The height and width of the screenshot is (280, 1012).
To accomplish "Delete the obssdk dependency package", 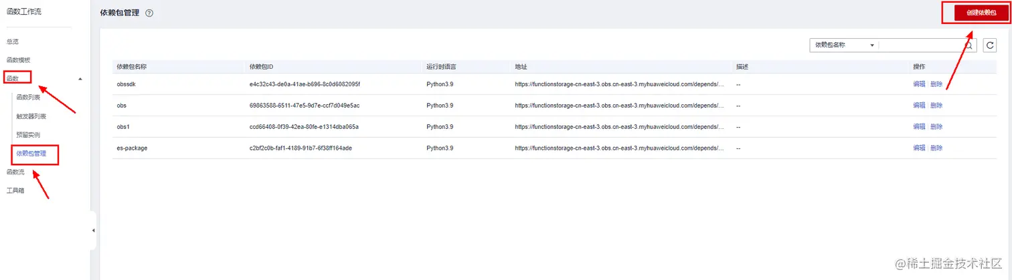I will click(x=936, y=84).
